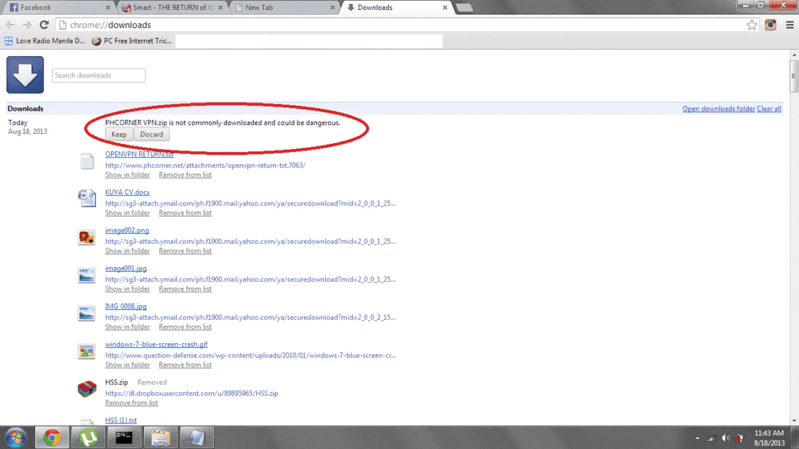This screenshot has width=799, height=449.
Task: Click the camera extension icon in toolbar
Action: point(770,25)
